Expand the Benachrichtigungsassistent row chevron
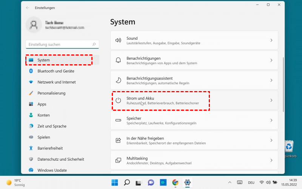This screenshot has width=302, height=189. point(271,80)
